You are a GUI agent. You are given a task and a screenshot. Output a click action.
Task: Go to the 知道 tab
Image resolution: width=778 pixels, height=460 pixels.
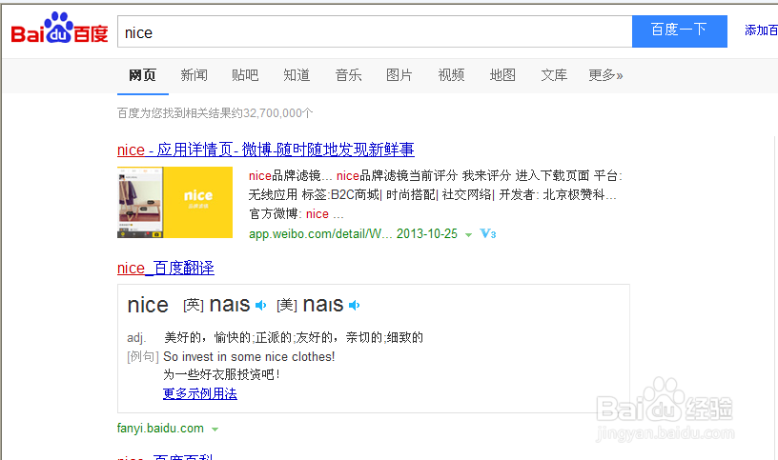coord(297,75)
